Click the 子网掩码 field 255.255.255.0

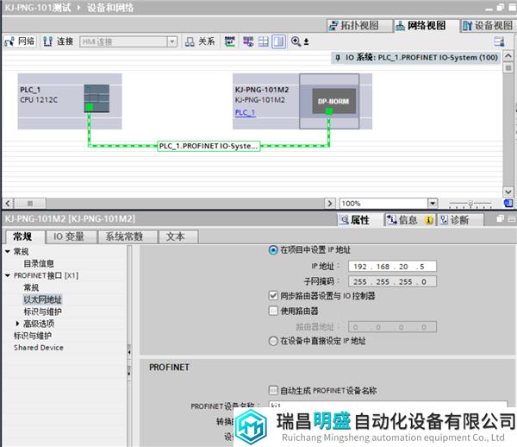[x=392, y=281]
